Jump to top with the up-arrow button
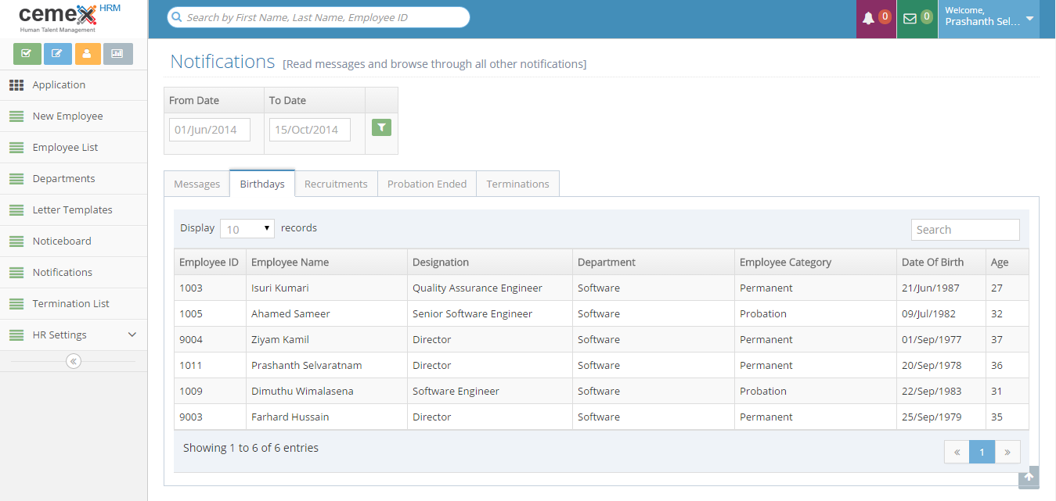Screen dimensions: 1056x501 (1029, 477)
